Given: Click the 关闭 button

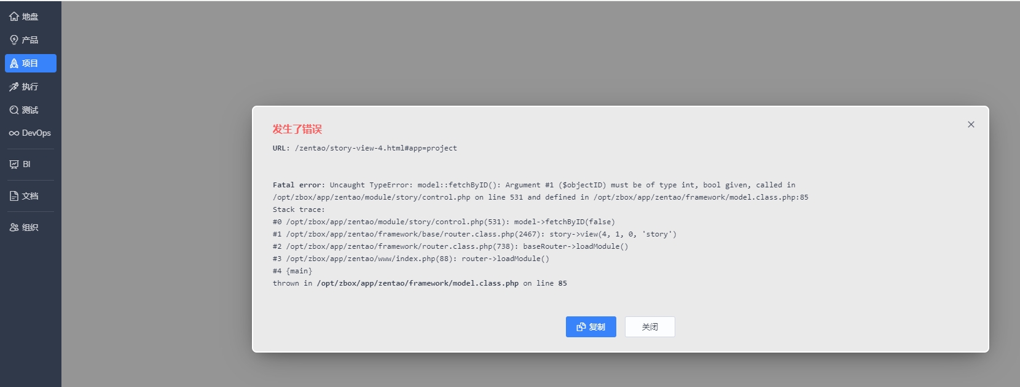Looking at the screenshot, I should (x=650, y=327).
